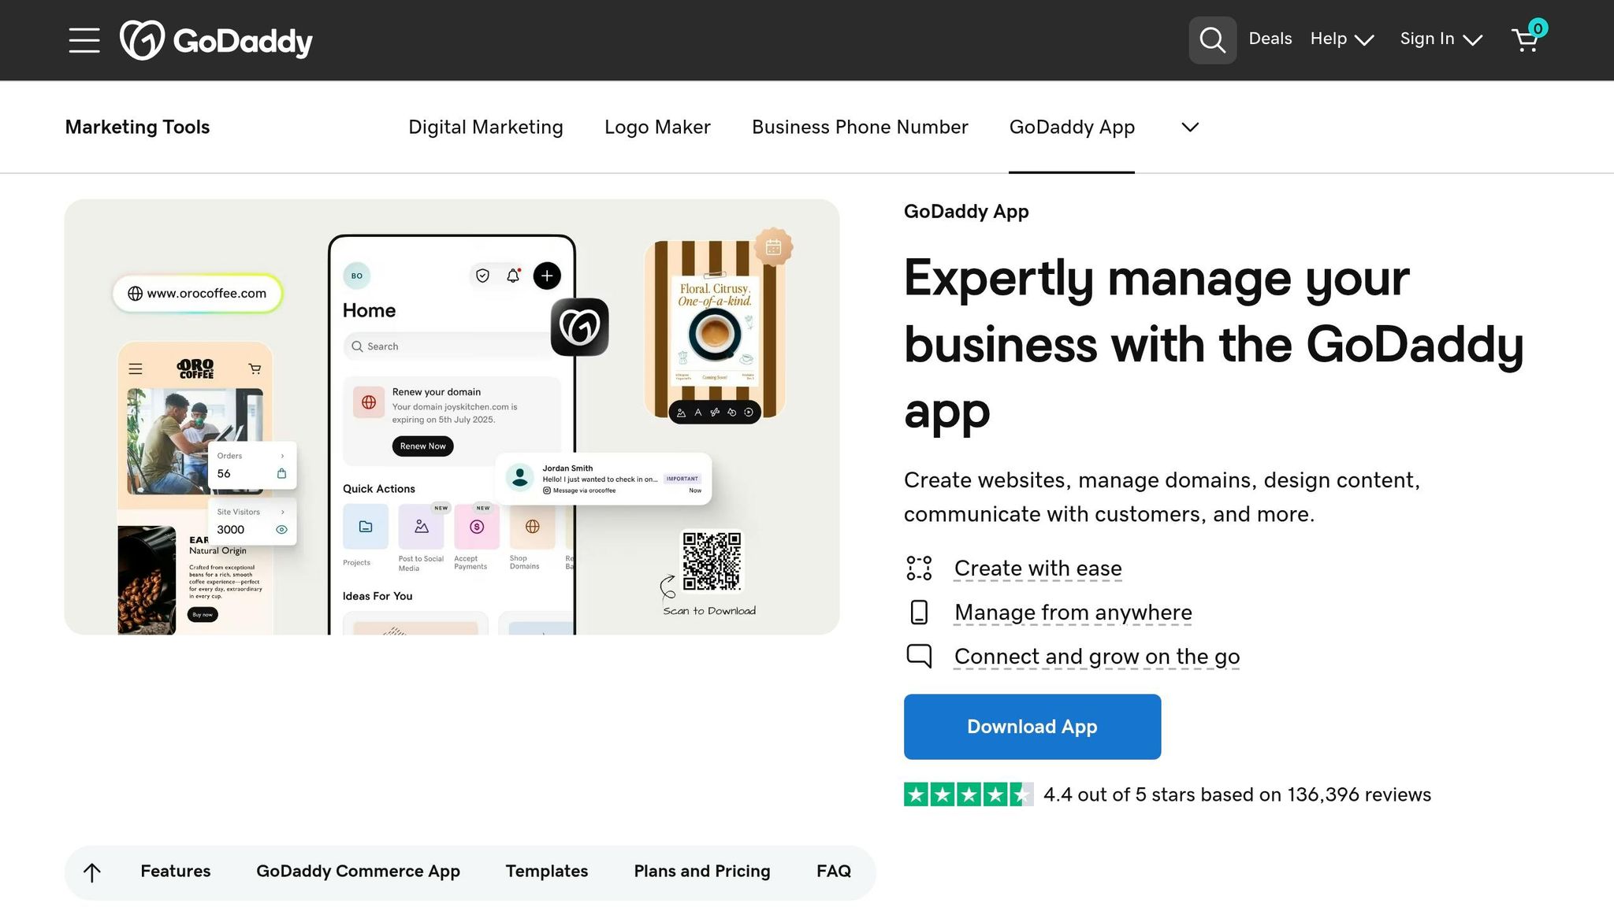The height and width of the screenshot is (907, 1614).
Task: Click the Accept Payments dollar icon
Action: pos(477,527)
